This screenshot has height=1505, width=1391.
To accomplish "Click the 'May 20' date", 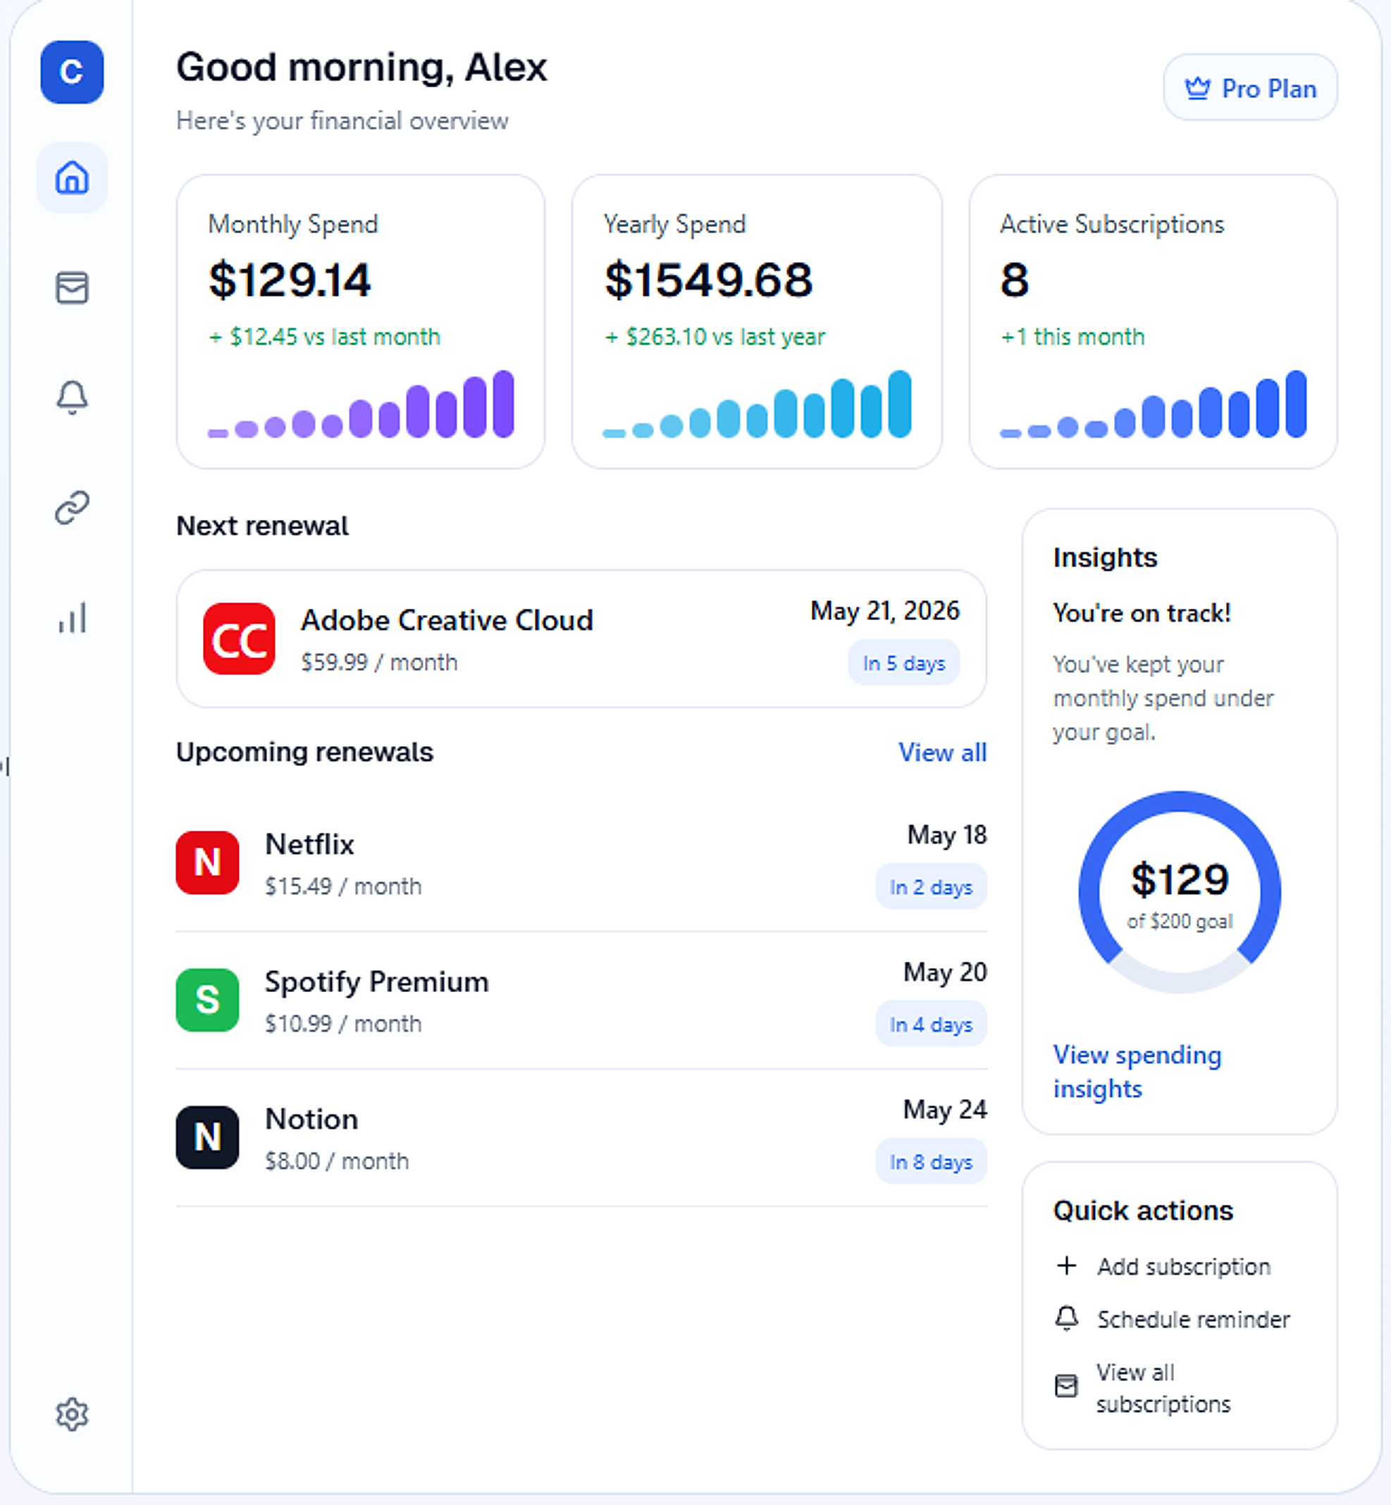I will [x=946, y=973].
